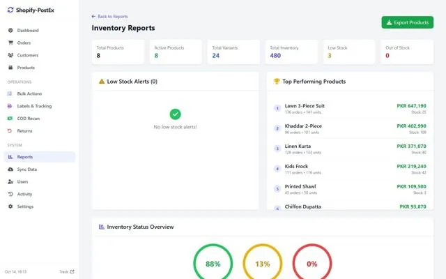Click the Products box icon
Viewport: 446px width, 279px height.
click(x=10, y=68)
